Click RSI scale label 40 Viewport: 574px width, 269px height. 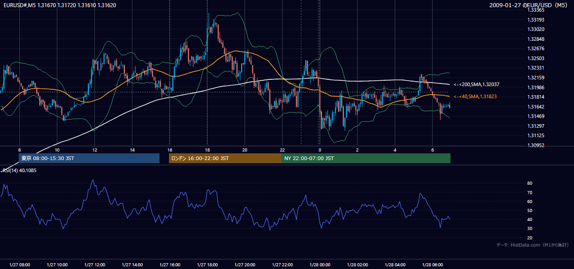click(530, 219)
